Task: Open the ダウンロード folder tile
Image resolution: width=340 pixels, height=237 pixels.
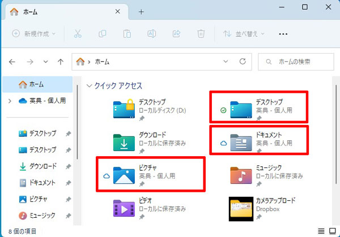Action: pyautogui.click(x=150, y=143)
